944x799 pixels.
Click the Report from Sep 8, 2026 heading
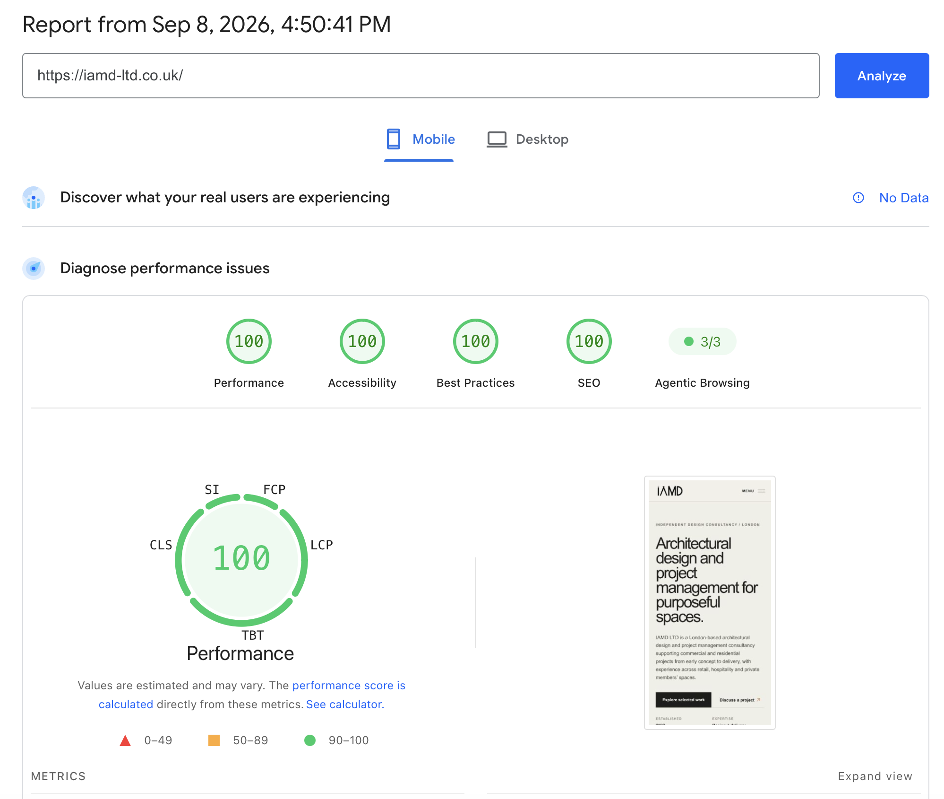click(207, 25)
